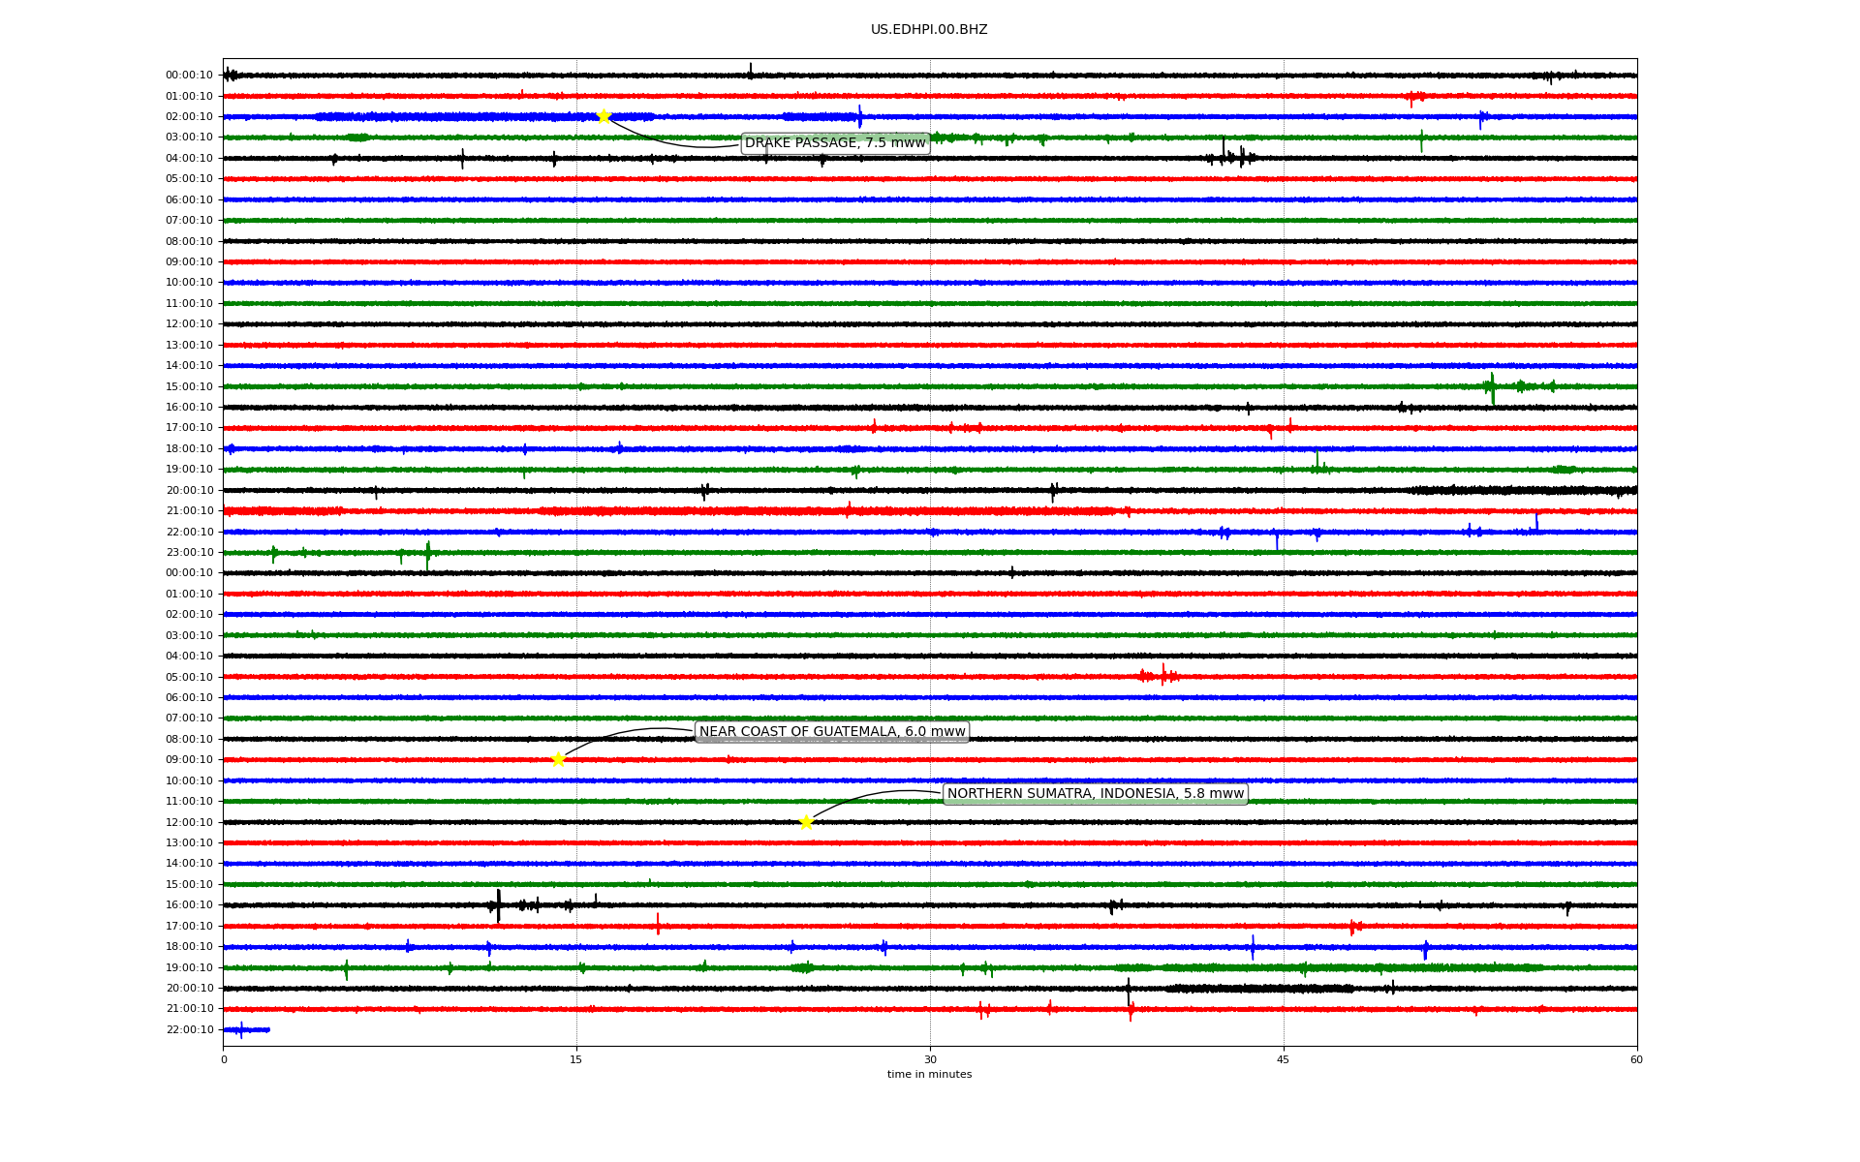Image resolution: width=1860 pixels, height=1162 pixels.
Task: Click the first 15:00:10 row label in the upper half
Action: pos(189,386)
